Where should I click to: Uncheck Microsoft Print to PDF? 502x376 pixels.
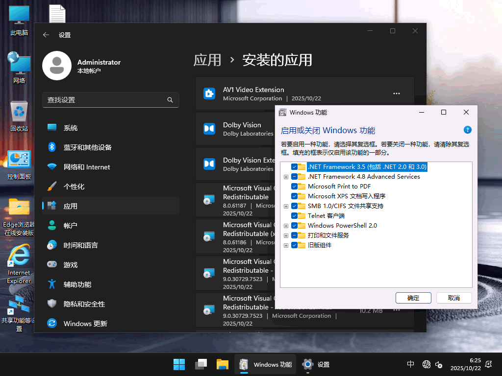click(294, 187)
